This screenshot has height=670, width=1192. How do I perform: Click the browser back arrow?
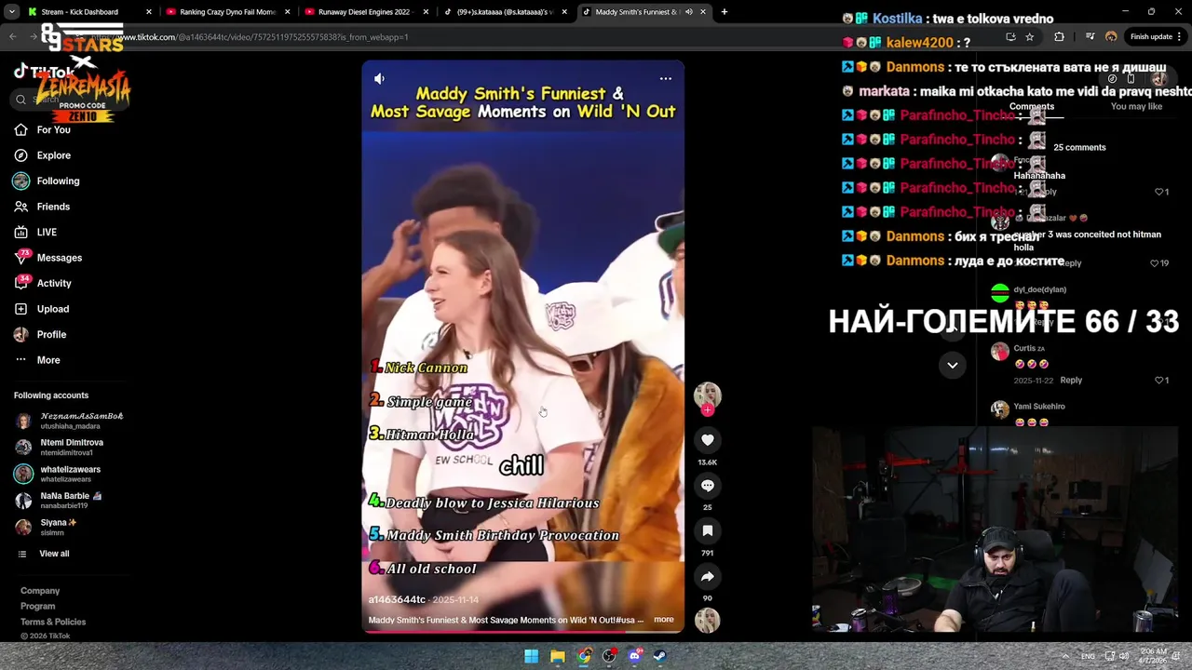13,37
